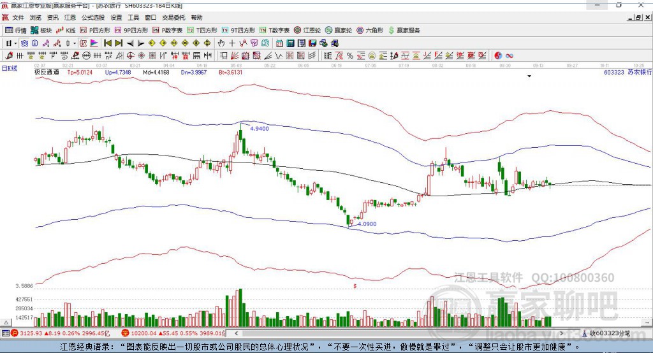Open the 帮助 menu

[x=196, y=17]
